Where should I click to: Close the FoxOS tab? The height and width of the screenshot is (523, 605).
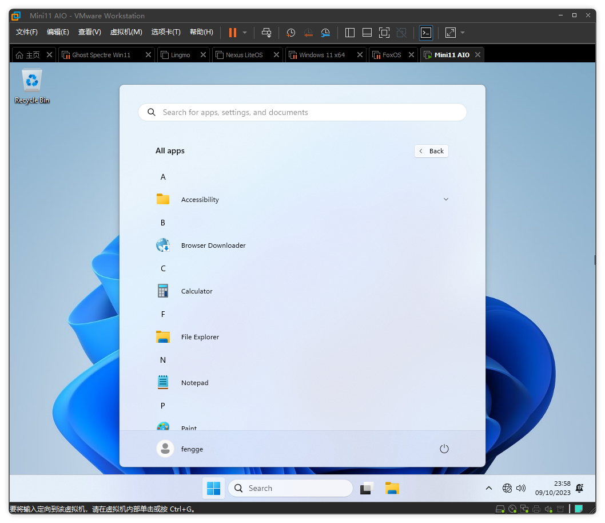coord(411,55)
